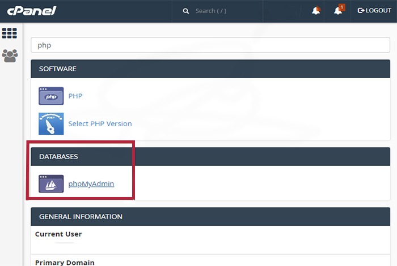Open the Select PHP Version link
Screen dimensions: 397x266
coord(100,124)
